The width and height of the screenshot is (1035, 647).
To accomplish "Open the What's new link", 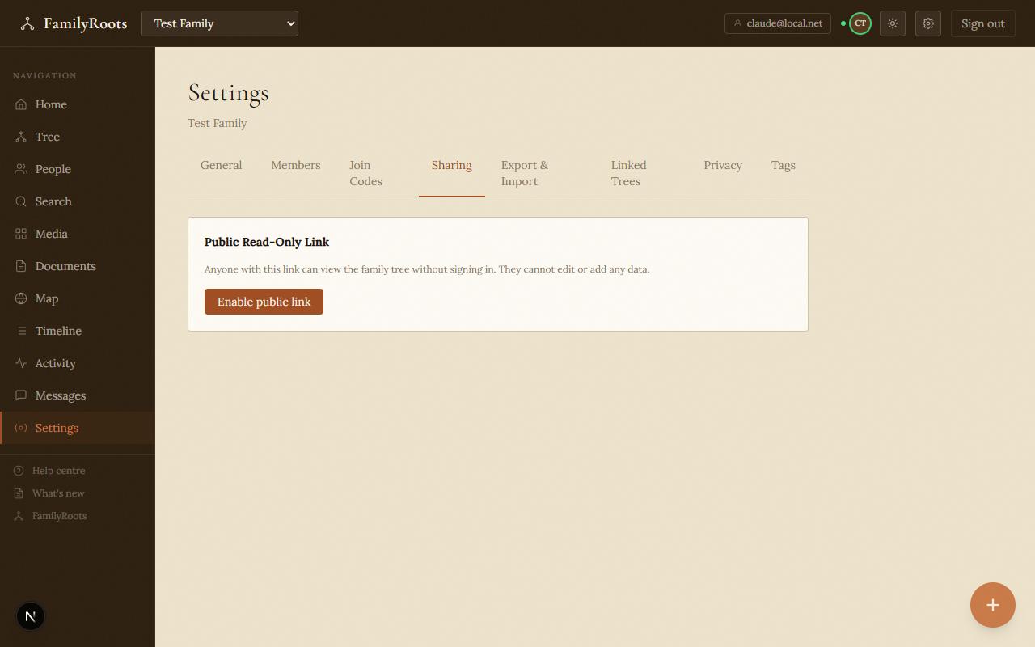I will (58, 493).
